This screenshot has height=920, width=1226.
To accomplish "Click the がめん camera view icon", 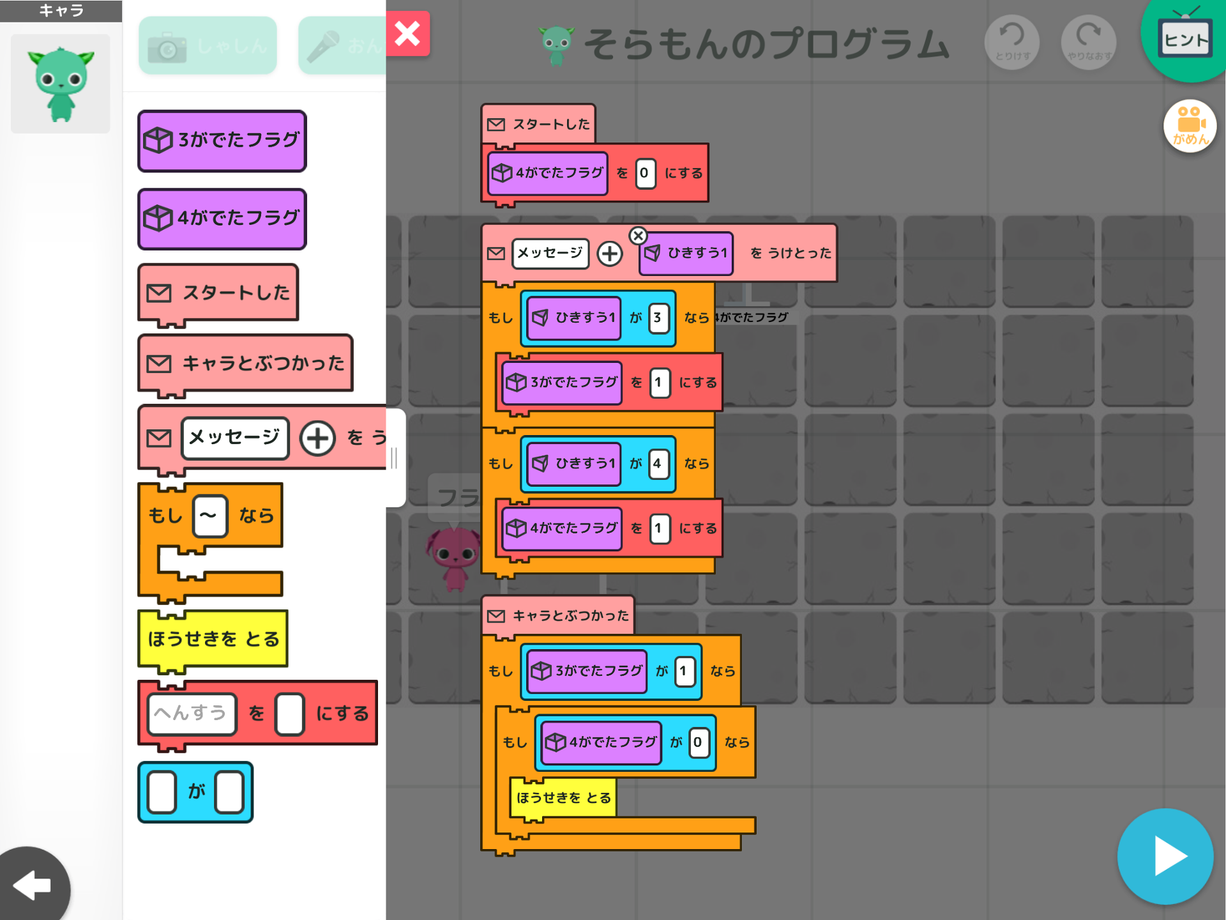I will coord(1190,126).
